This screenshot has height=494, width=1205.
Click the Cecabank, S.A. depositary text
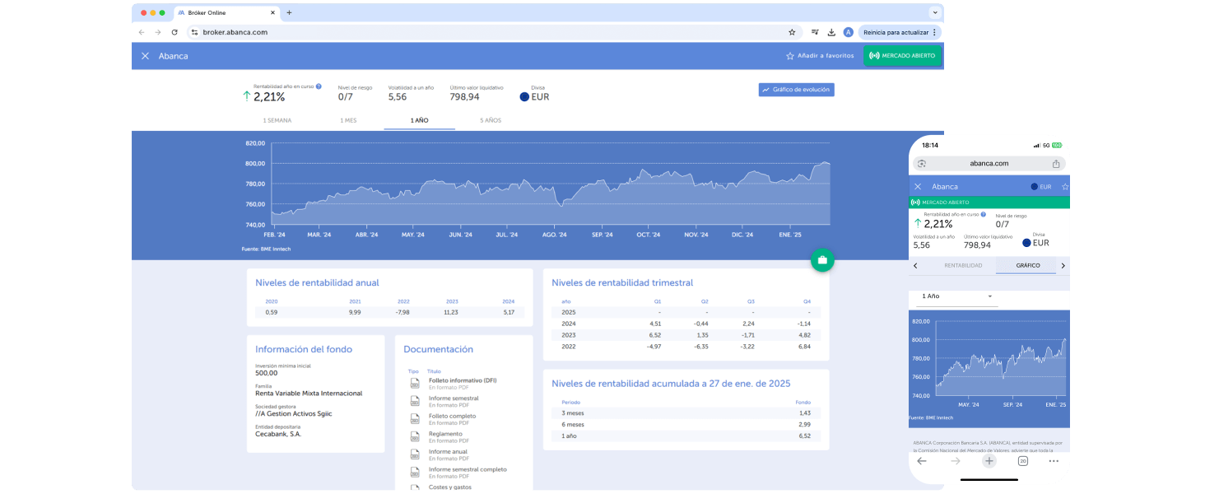click(278, 434)
